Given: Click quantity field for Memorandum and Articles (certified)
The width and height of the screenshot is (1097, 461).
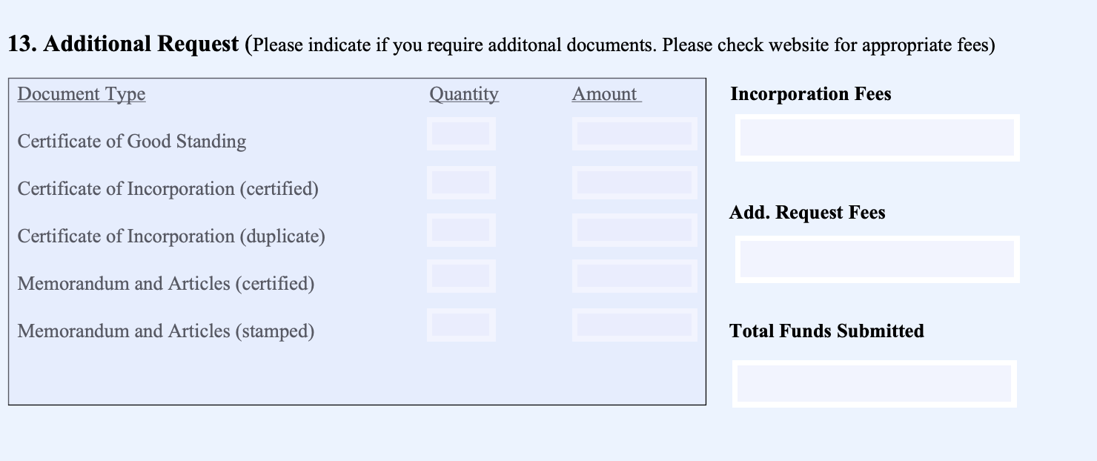Looking at the screenshot, I should pyautogui.click(x=460, y=276).
